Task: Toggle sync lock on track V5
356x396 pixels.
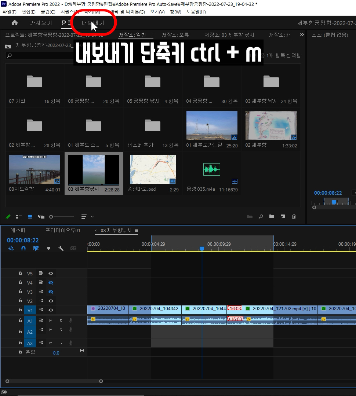Action: click(x=41, y=273)
